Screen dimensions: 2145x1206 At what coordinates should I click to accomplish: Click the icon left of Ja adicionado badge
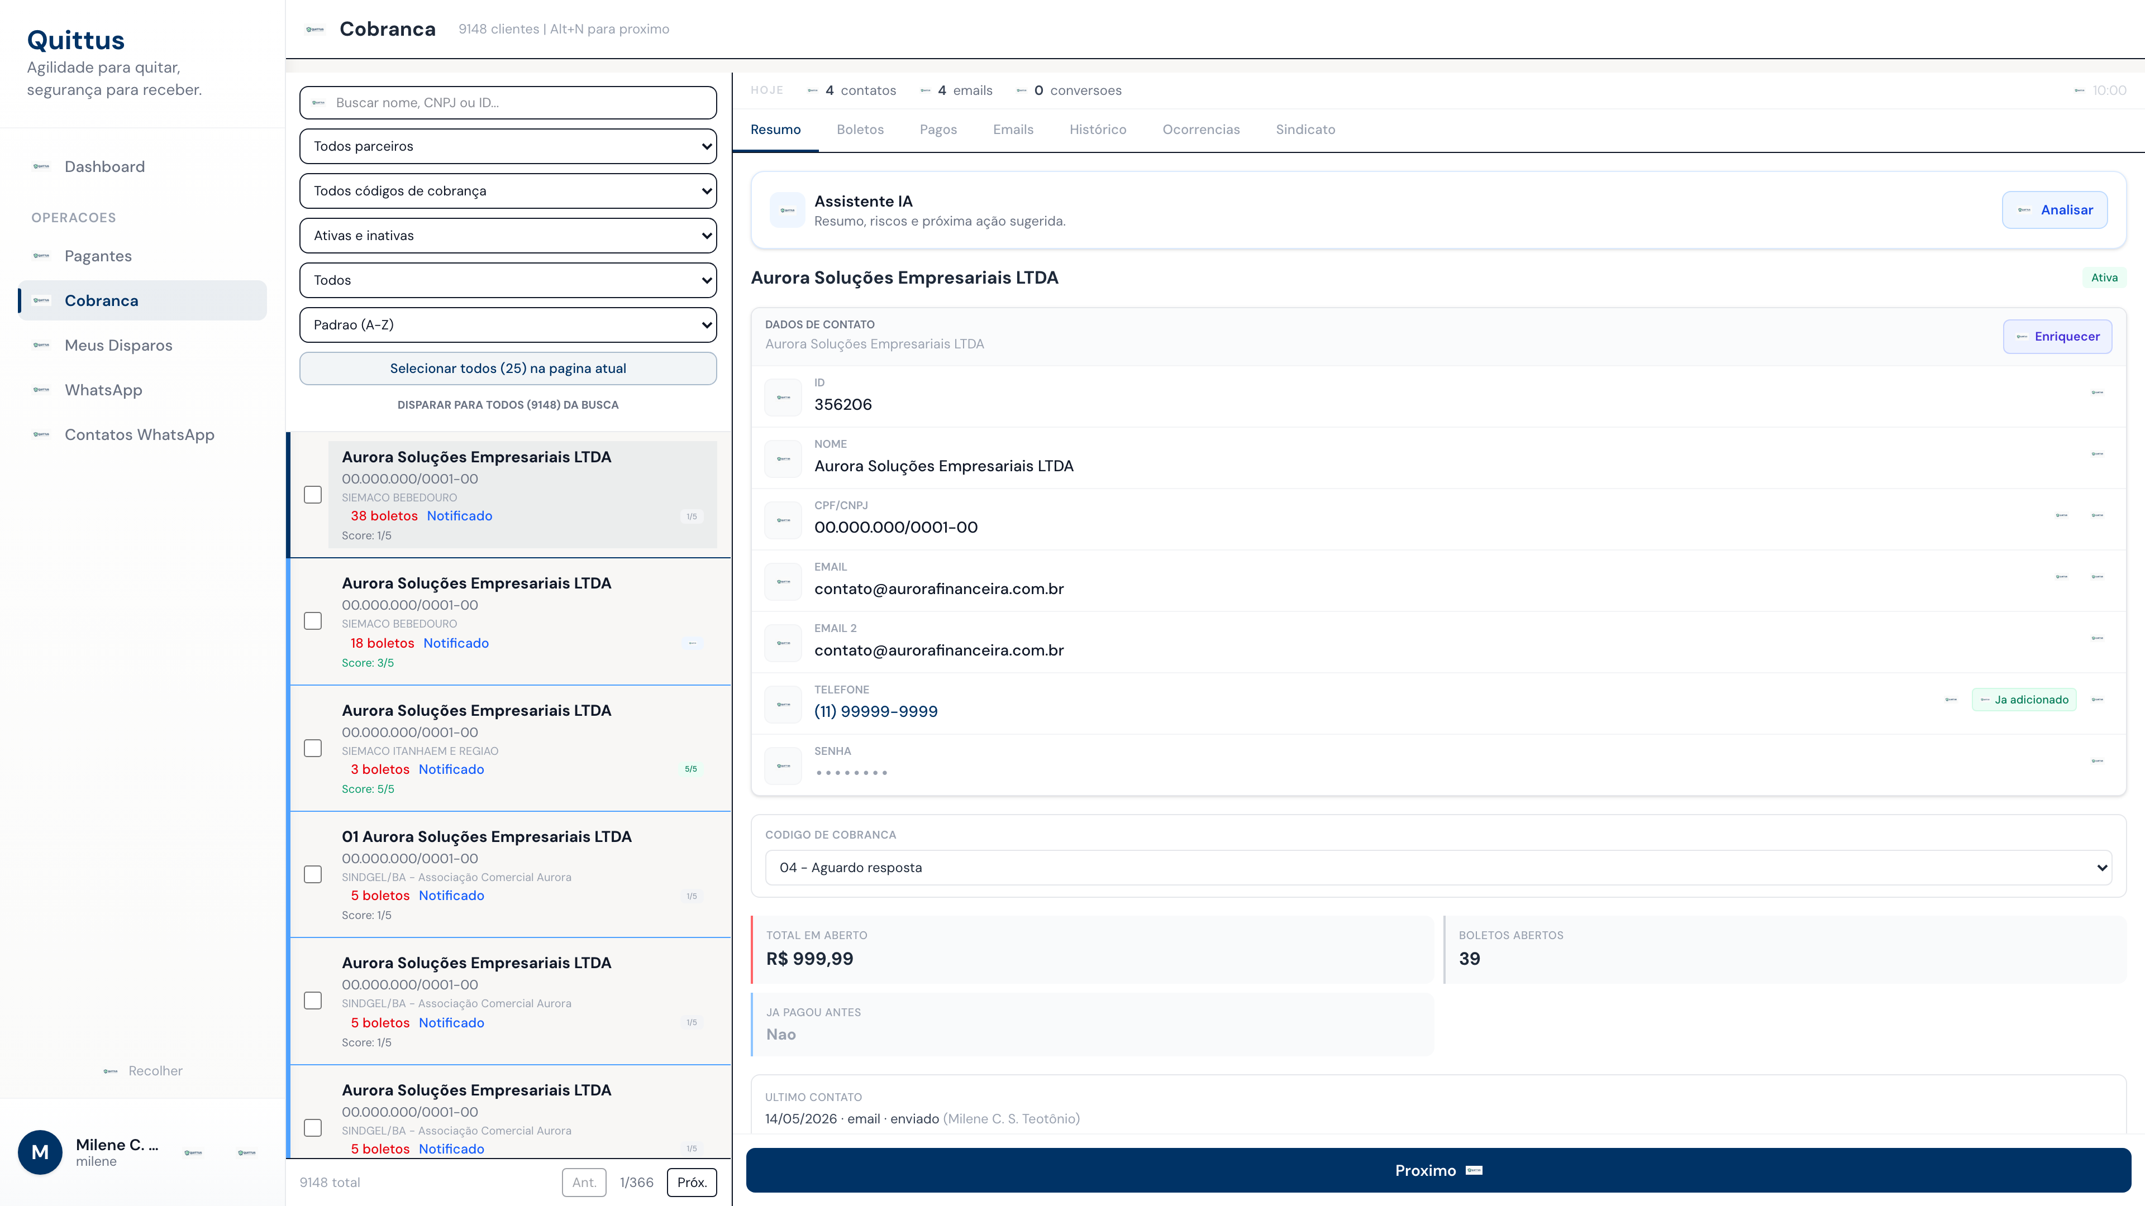click(1951, 700)
